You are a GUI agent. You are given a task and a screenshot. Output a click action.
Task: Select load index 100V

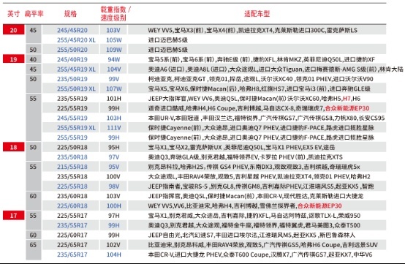click(x=113, y=177)
